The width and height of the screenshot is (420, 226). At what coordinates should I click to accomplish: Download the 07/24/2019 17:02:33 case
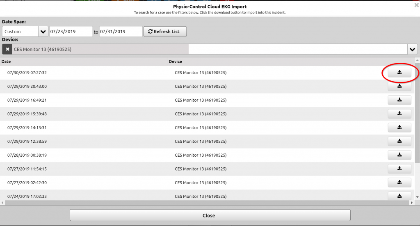(399, 196)
